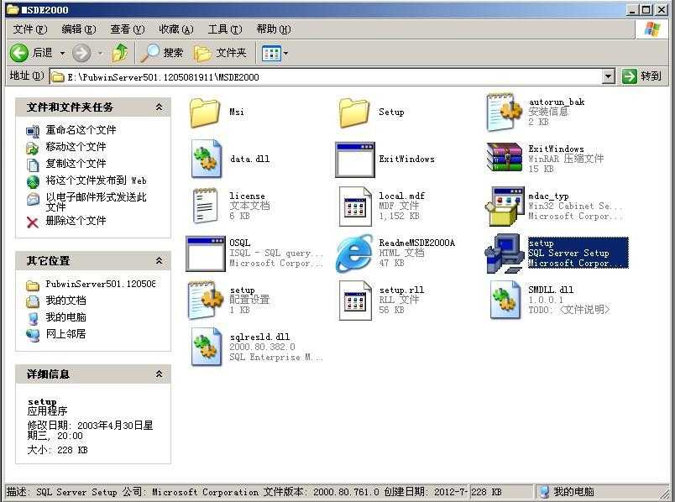Open the 收藏(A) menu
The image size is (675, 502).
(x=176, y=29)
